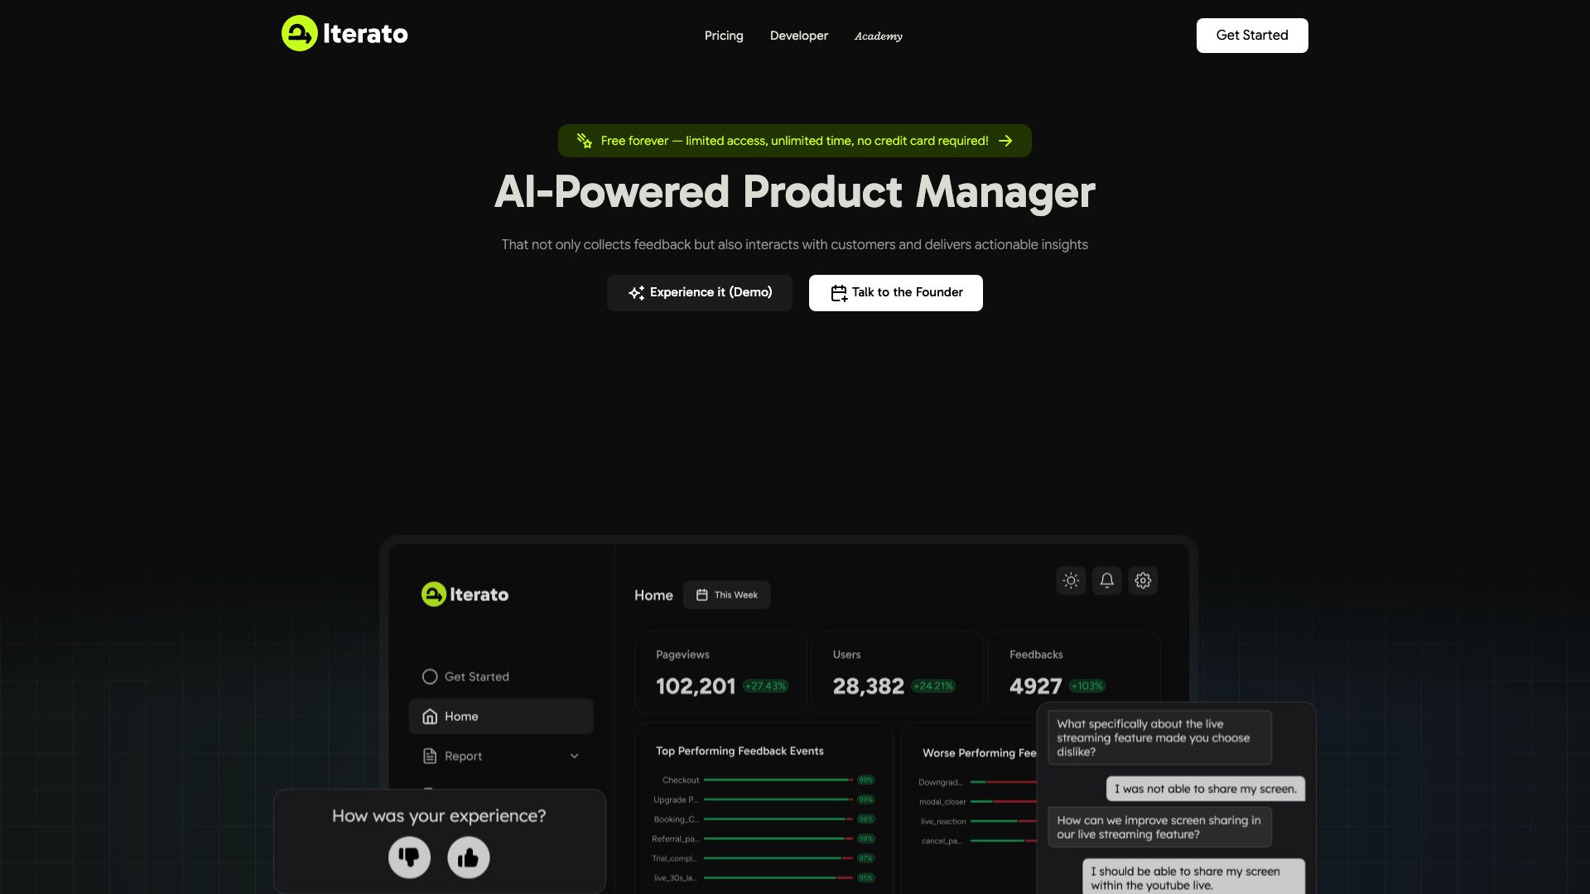Select the Academy navigation link
The width and height of the screenshot is (1590, 894).
[x=878, y=36]
